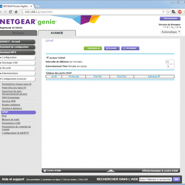Open the IPv6 settings page in sidebar
Viewport: 185px width, 185px height.
point(4,116)
